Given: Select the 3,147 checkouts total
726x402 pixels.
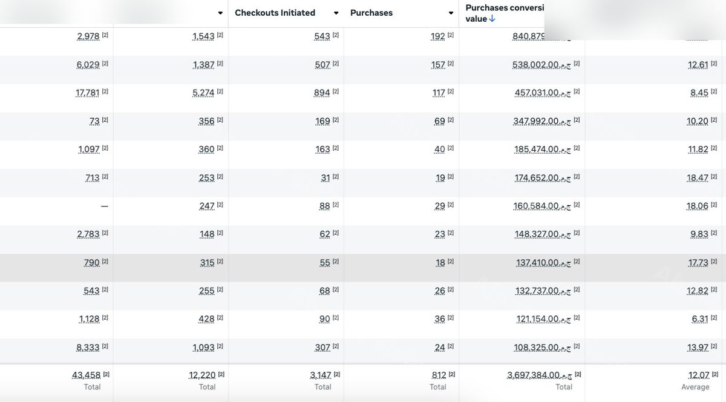Looking at the screenshot, I should 321,375.
